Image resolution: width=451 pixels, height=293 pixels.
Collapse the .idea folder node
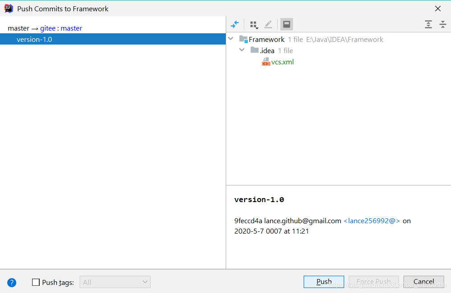[x=242, y=50]
